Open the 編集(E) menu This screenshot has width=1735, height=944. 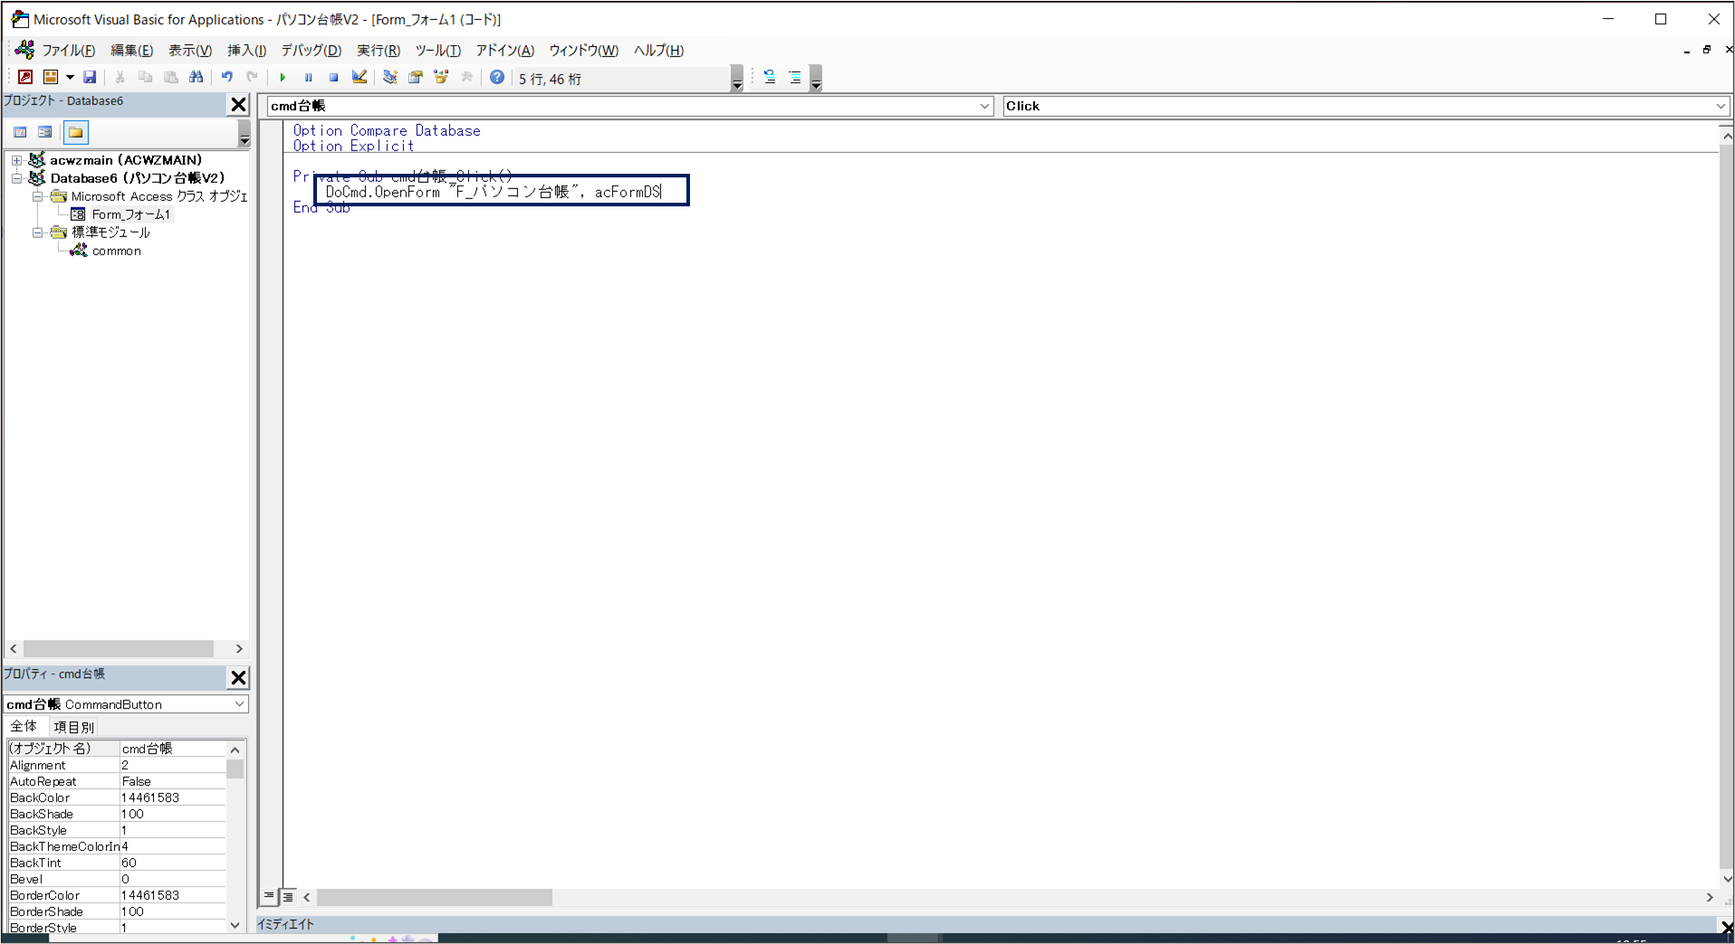[x=132, y=51]
